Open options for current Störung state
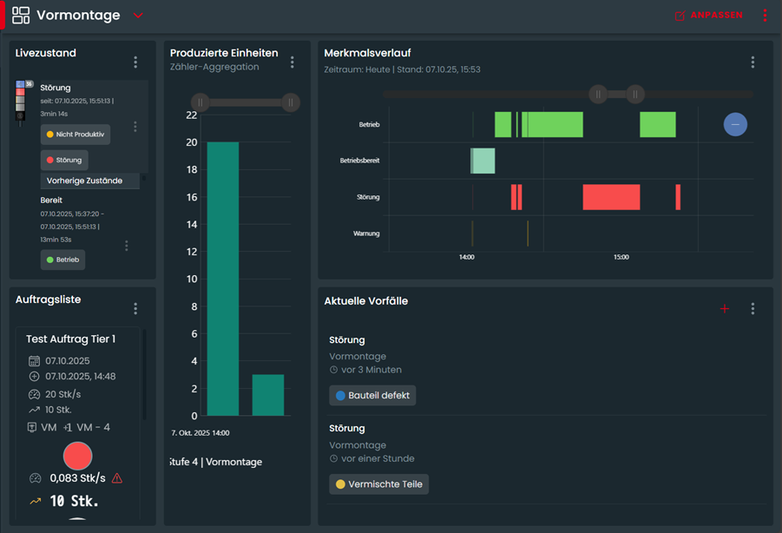The width and height of the screenshot is (782, 533). pos(135,127)
